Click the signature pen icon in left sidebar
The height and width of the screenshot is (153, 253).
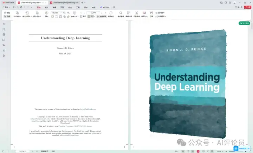[x=4, y=50]
